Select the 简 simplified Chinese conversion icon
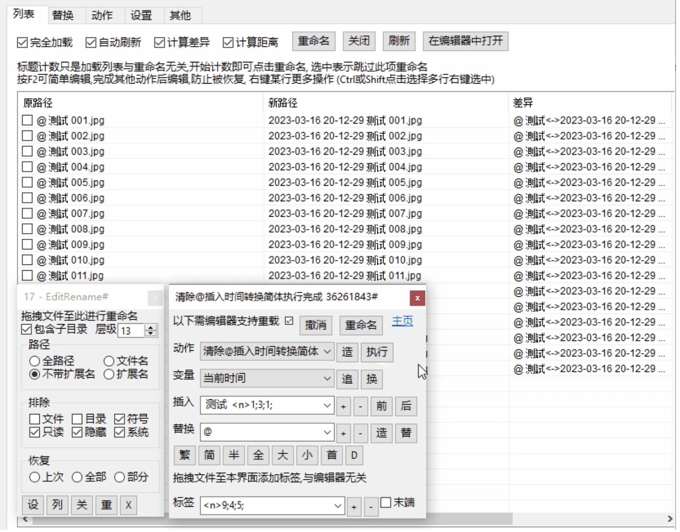This screenshot has width=680, height=532. tap(209, 455)
